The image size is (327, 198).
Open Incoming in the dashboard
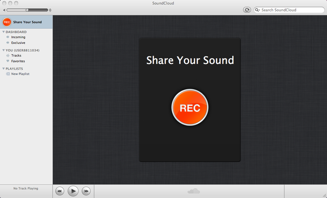18,37
